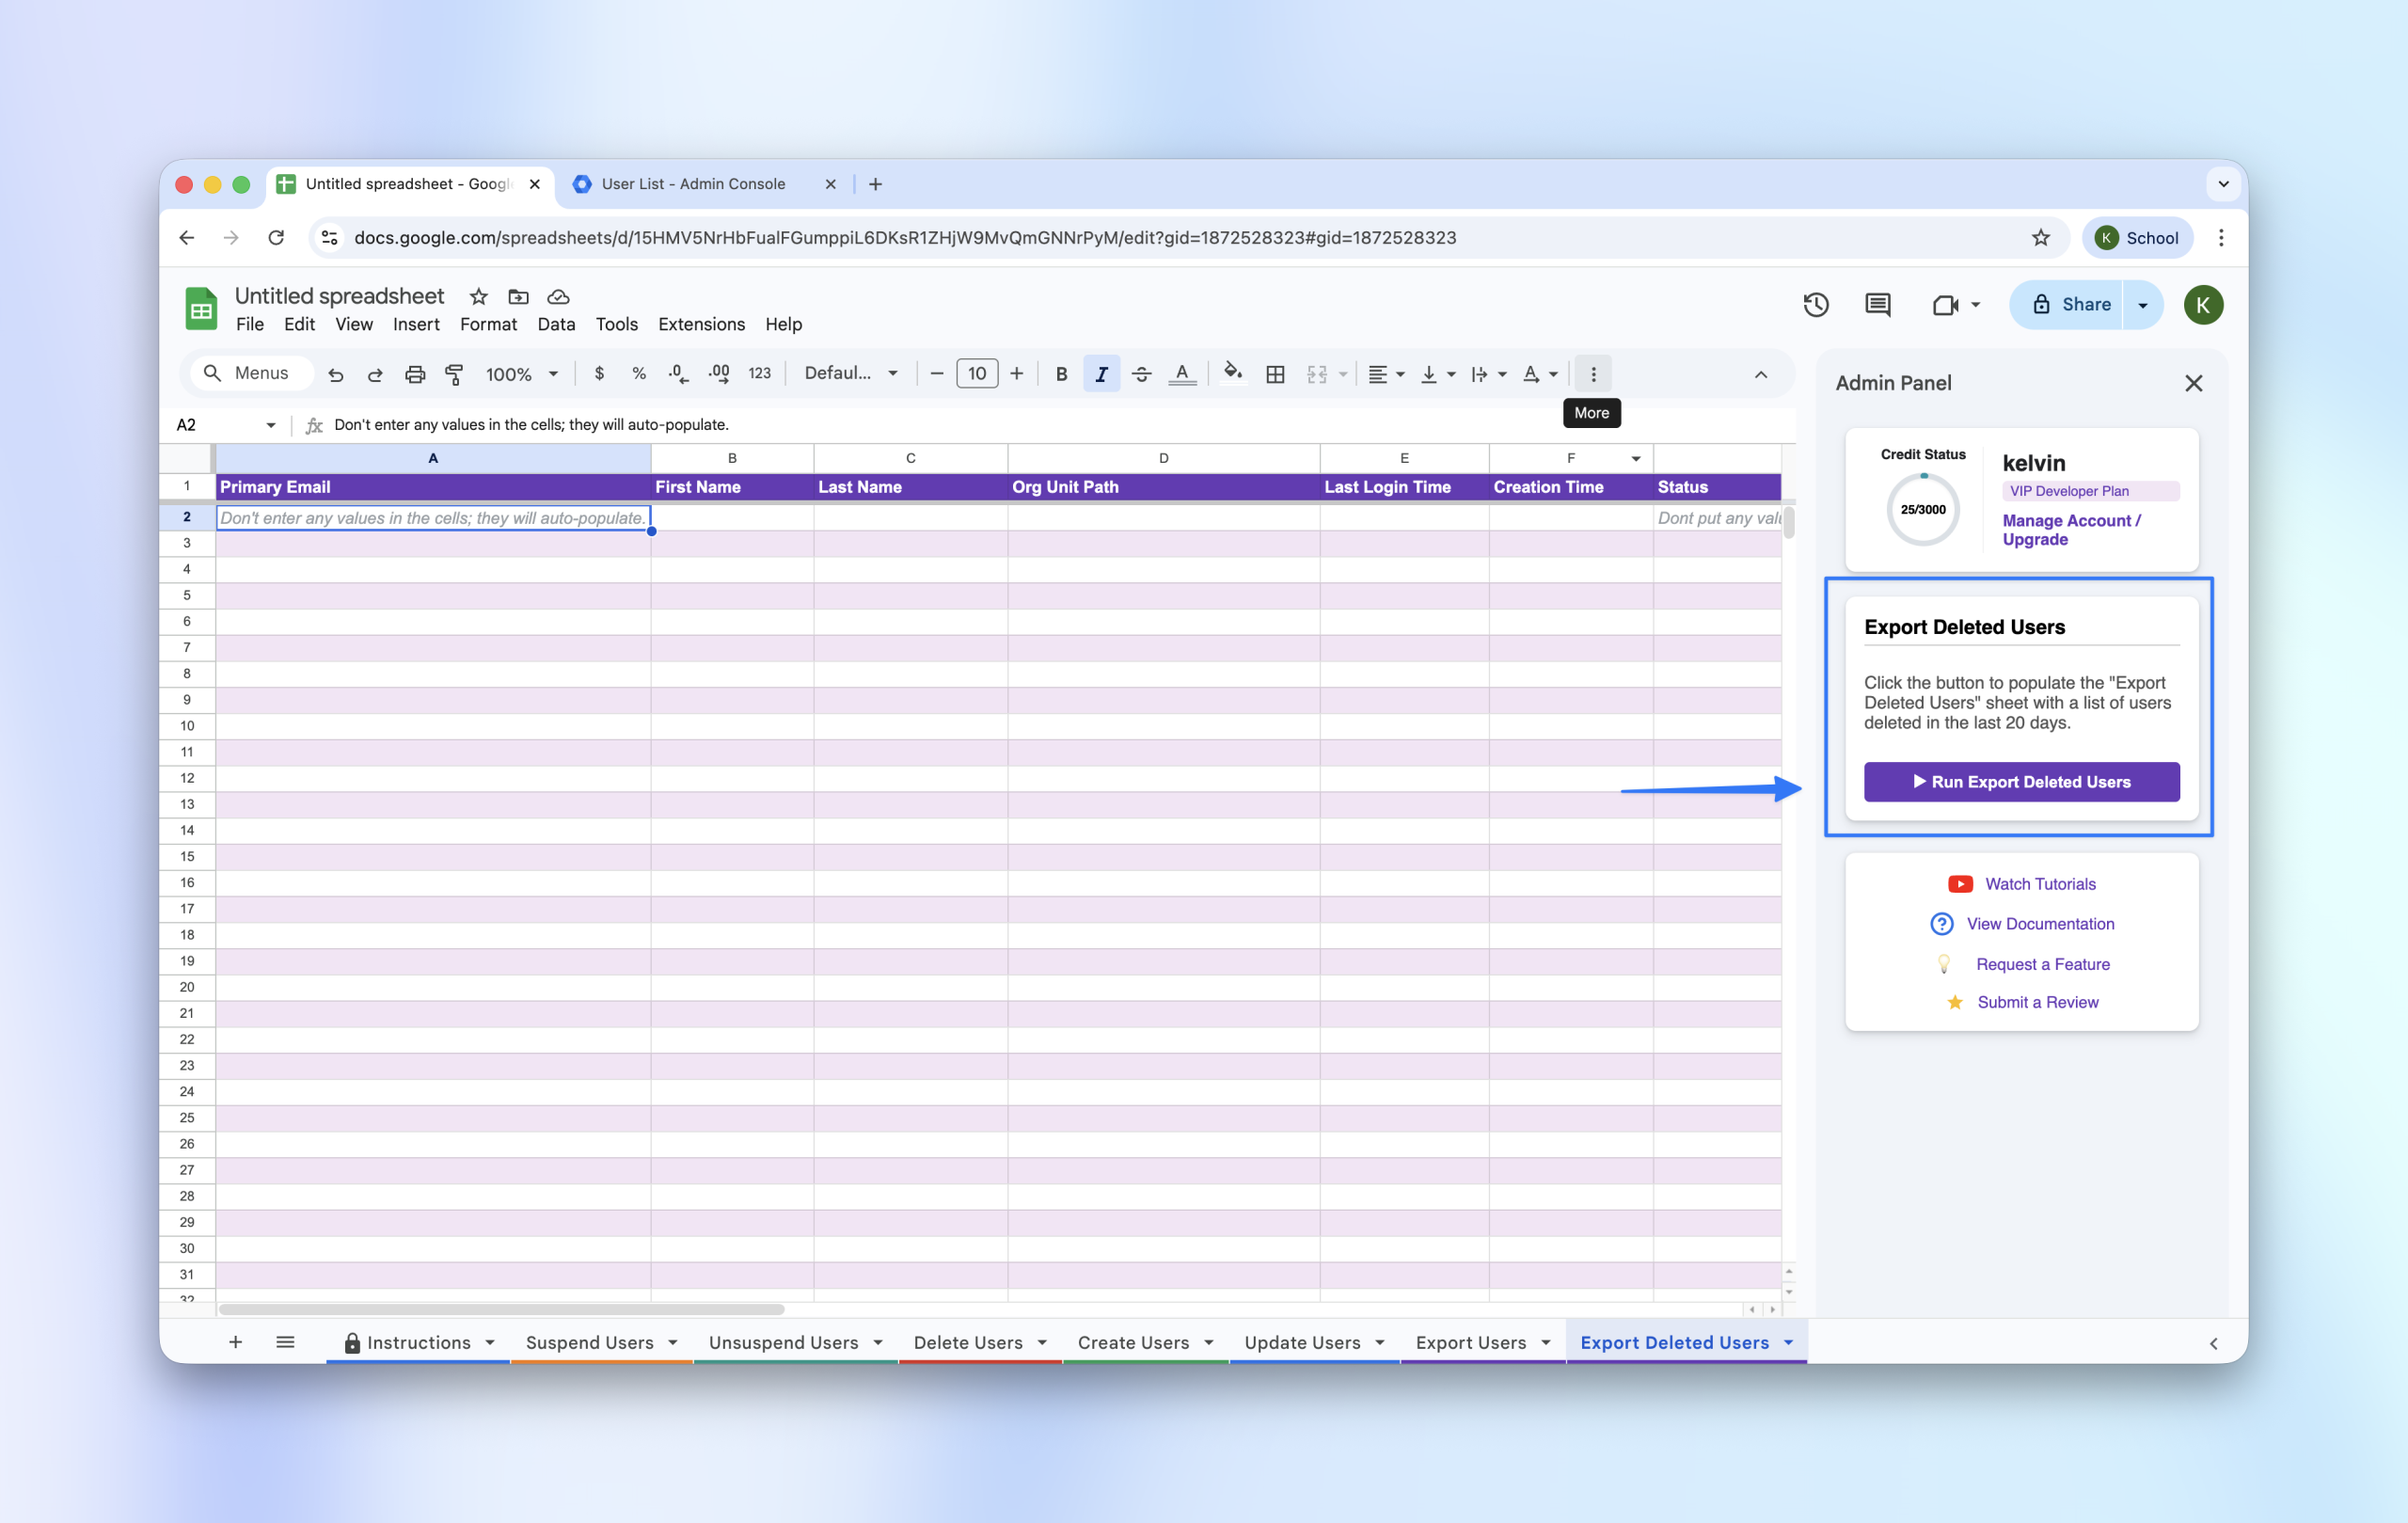
Task: Click the font size input field
Action: point(976,374)
